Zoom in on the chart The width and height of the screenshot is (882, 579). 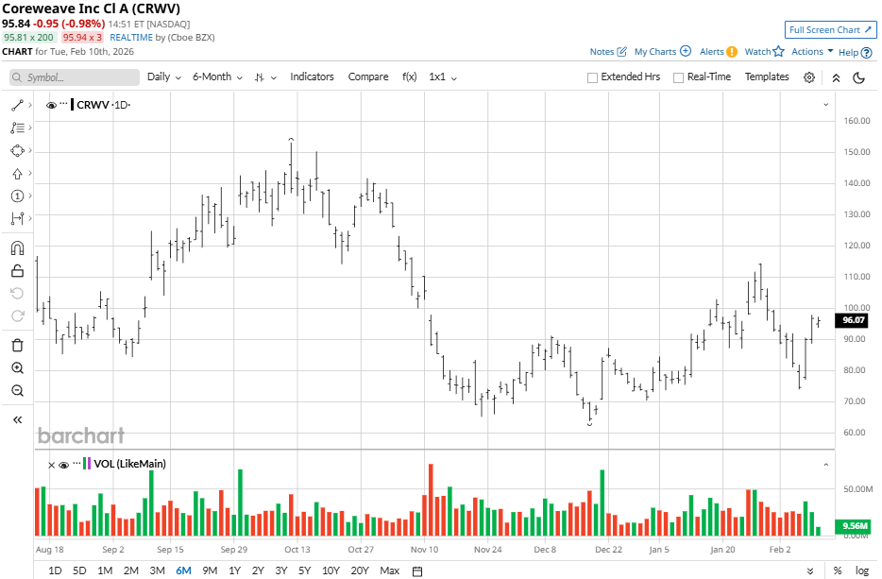17,368
